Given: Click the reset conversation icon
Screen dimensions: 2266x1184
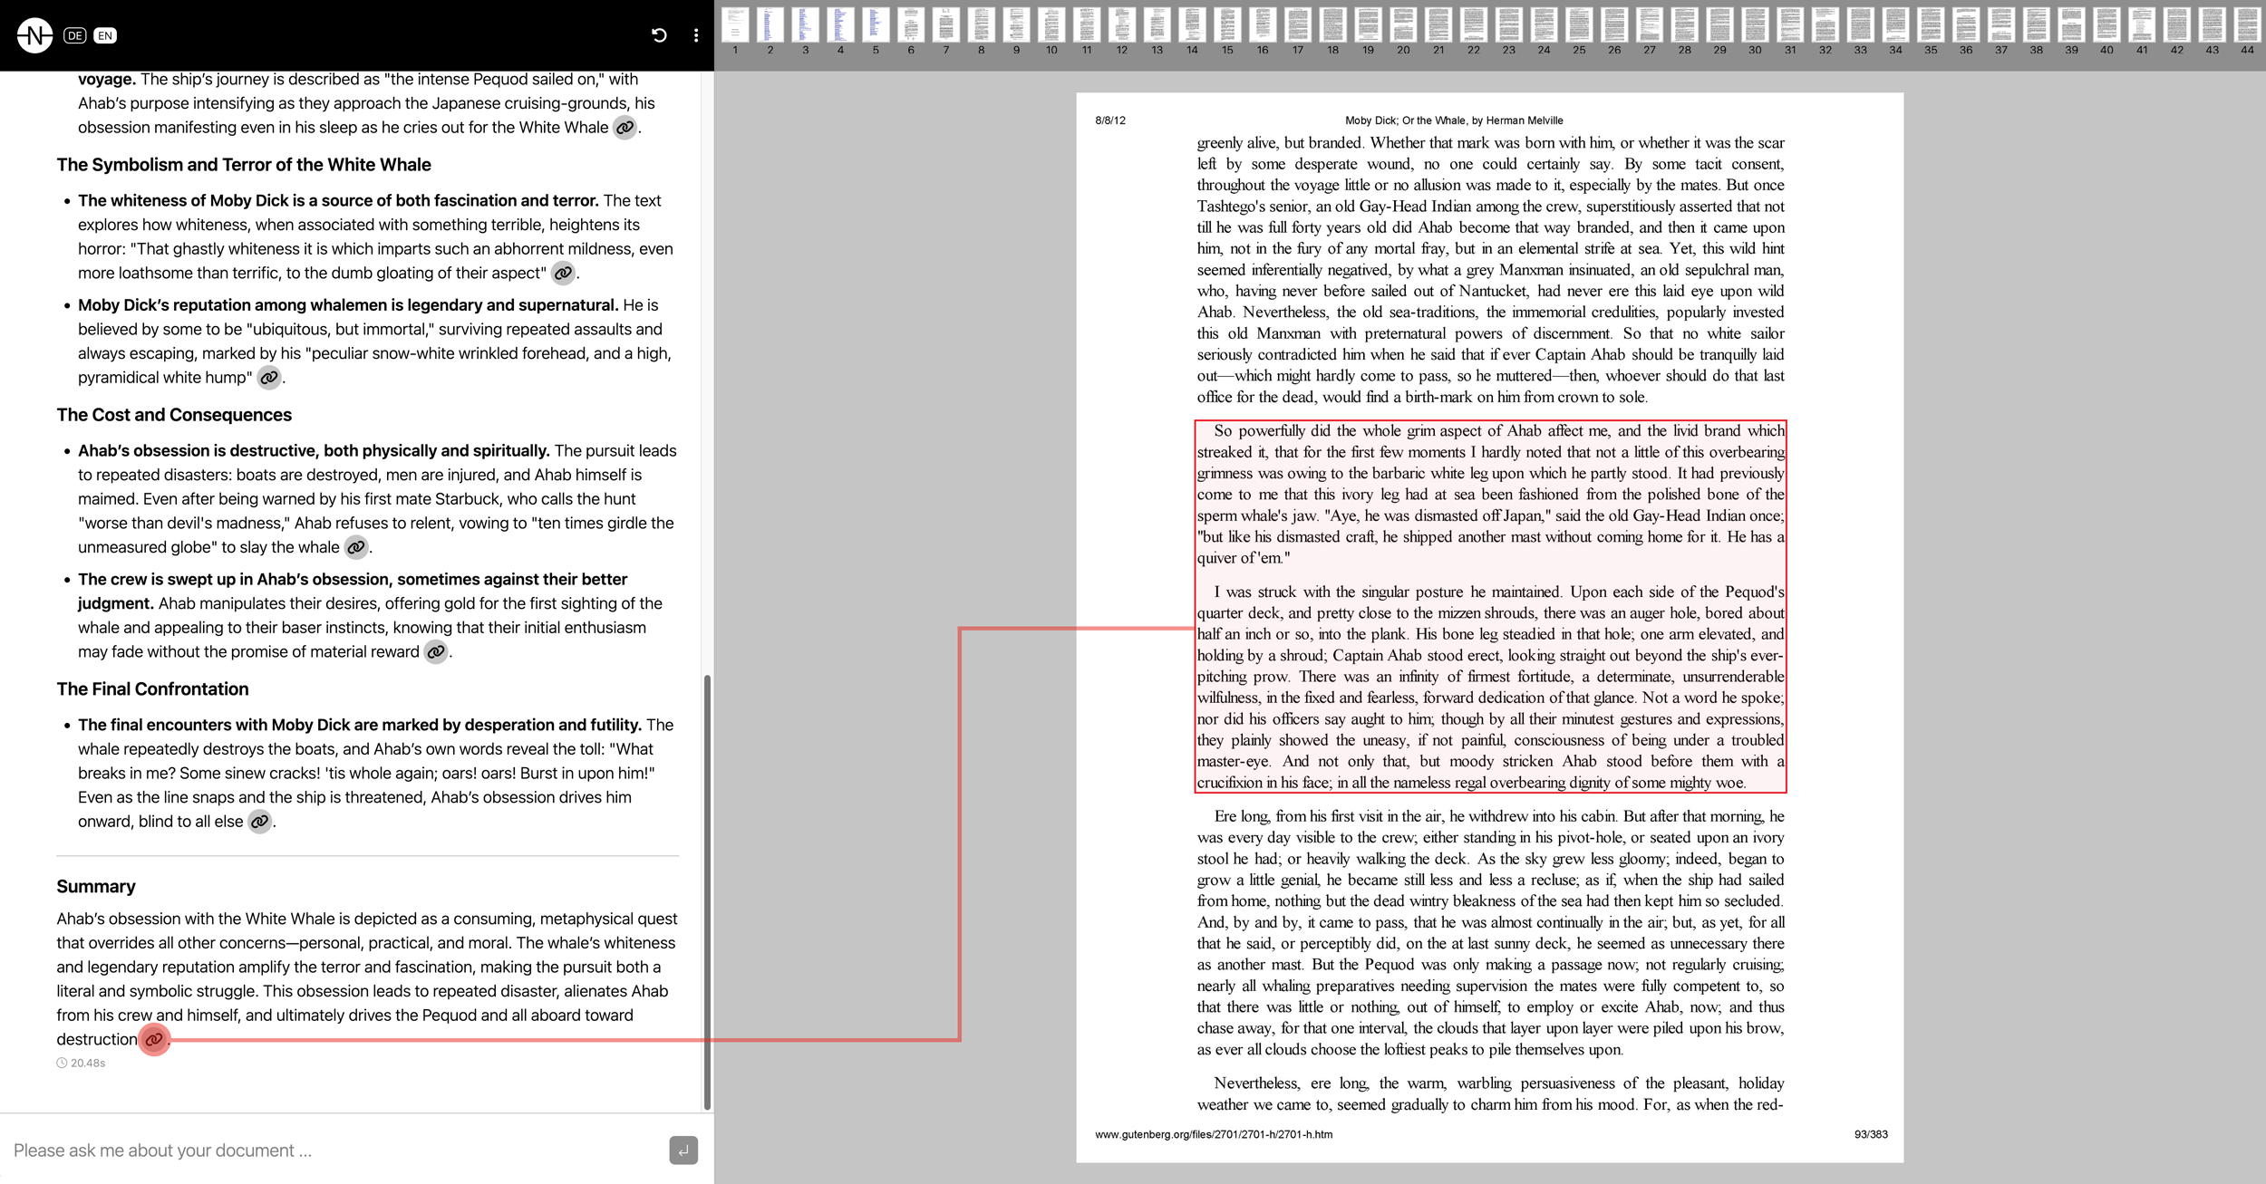Looking at the screenshot, I should (x=659, y=35).
